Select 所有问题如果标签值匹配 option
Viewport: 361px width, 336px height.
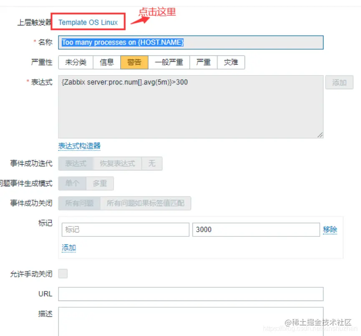(145, 203)
